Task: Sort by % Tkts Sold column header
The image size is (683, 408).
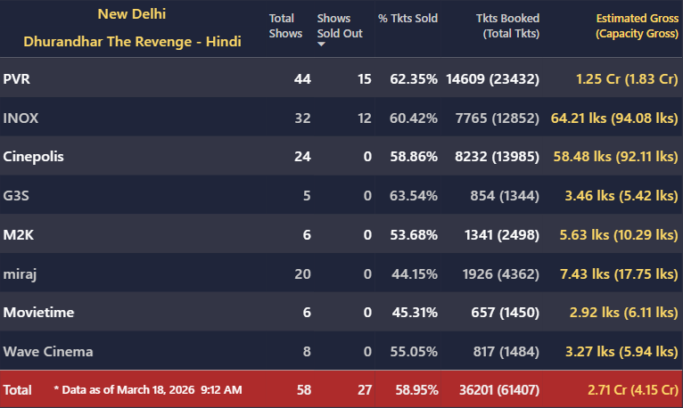Action: 407,19
